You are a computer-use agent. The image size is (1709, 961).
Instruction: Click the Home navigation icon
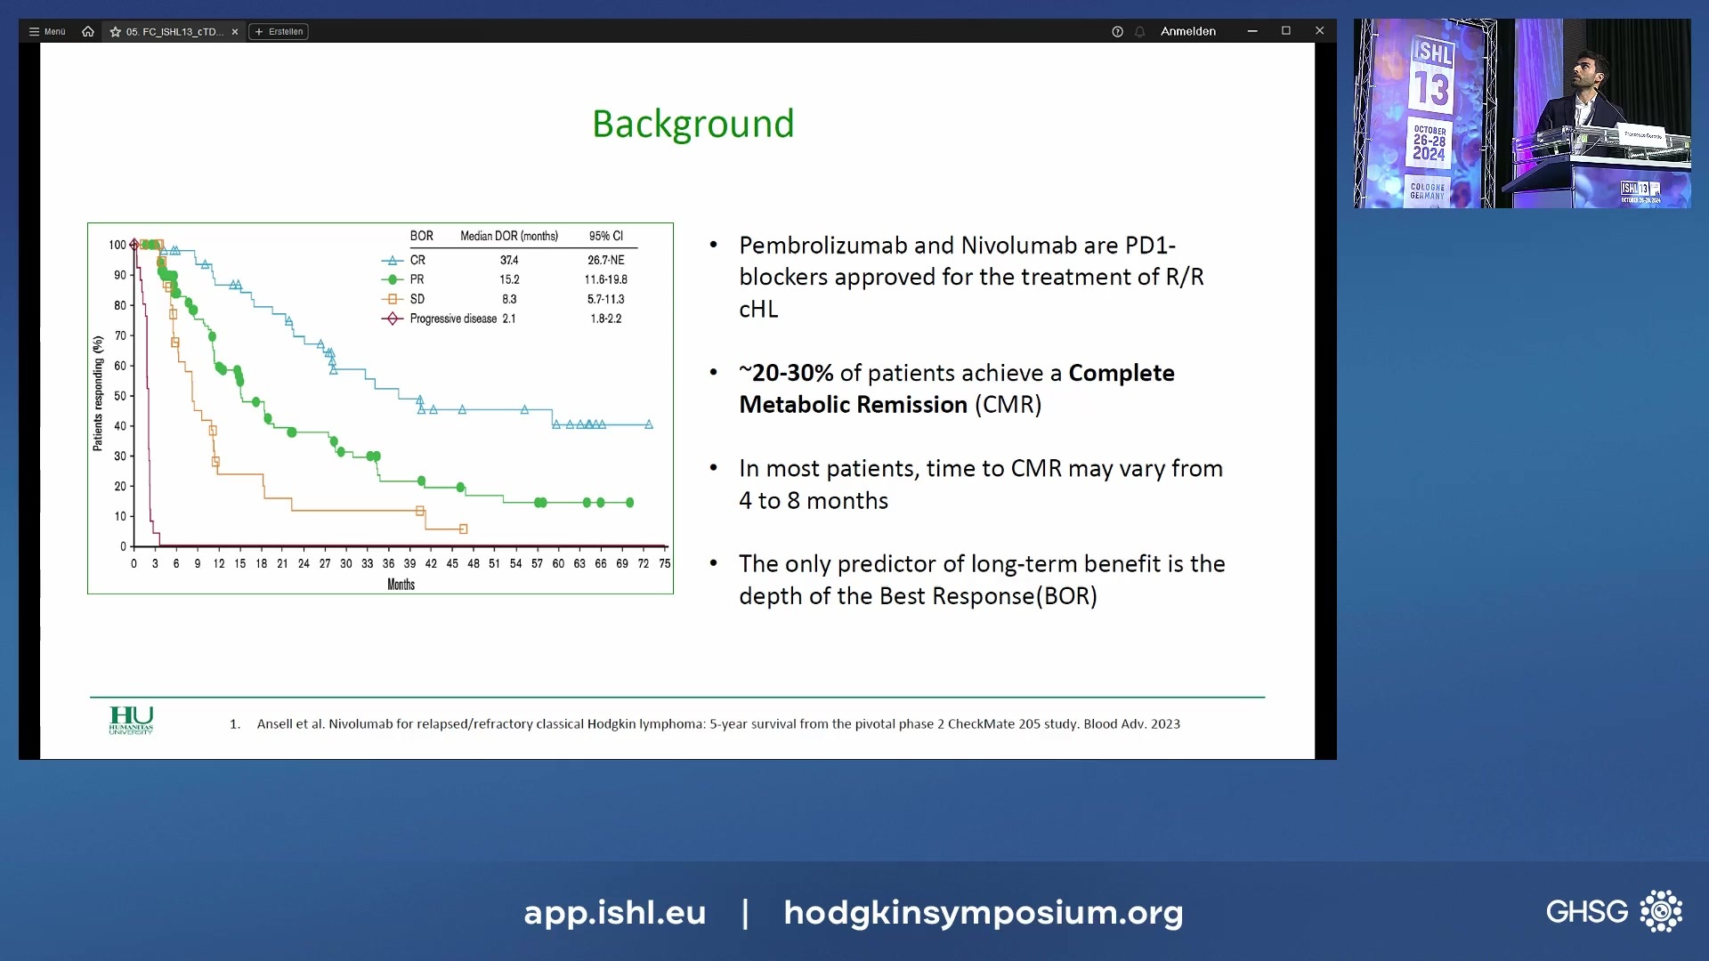pos(87,31)
